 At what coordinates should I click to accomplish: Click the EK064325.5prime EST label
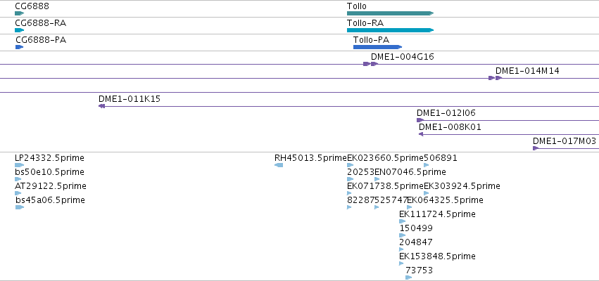445,200
